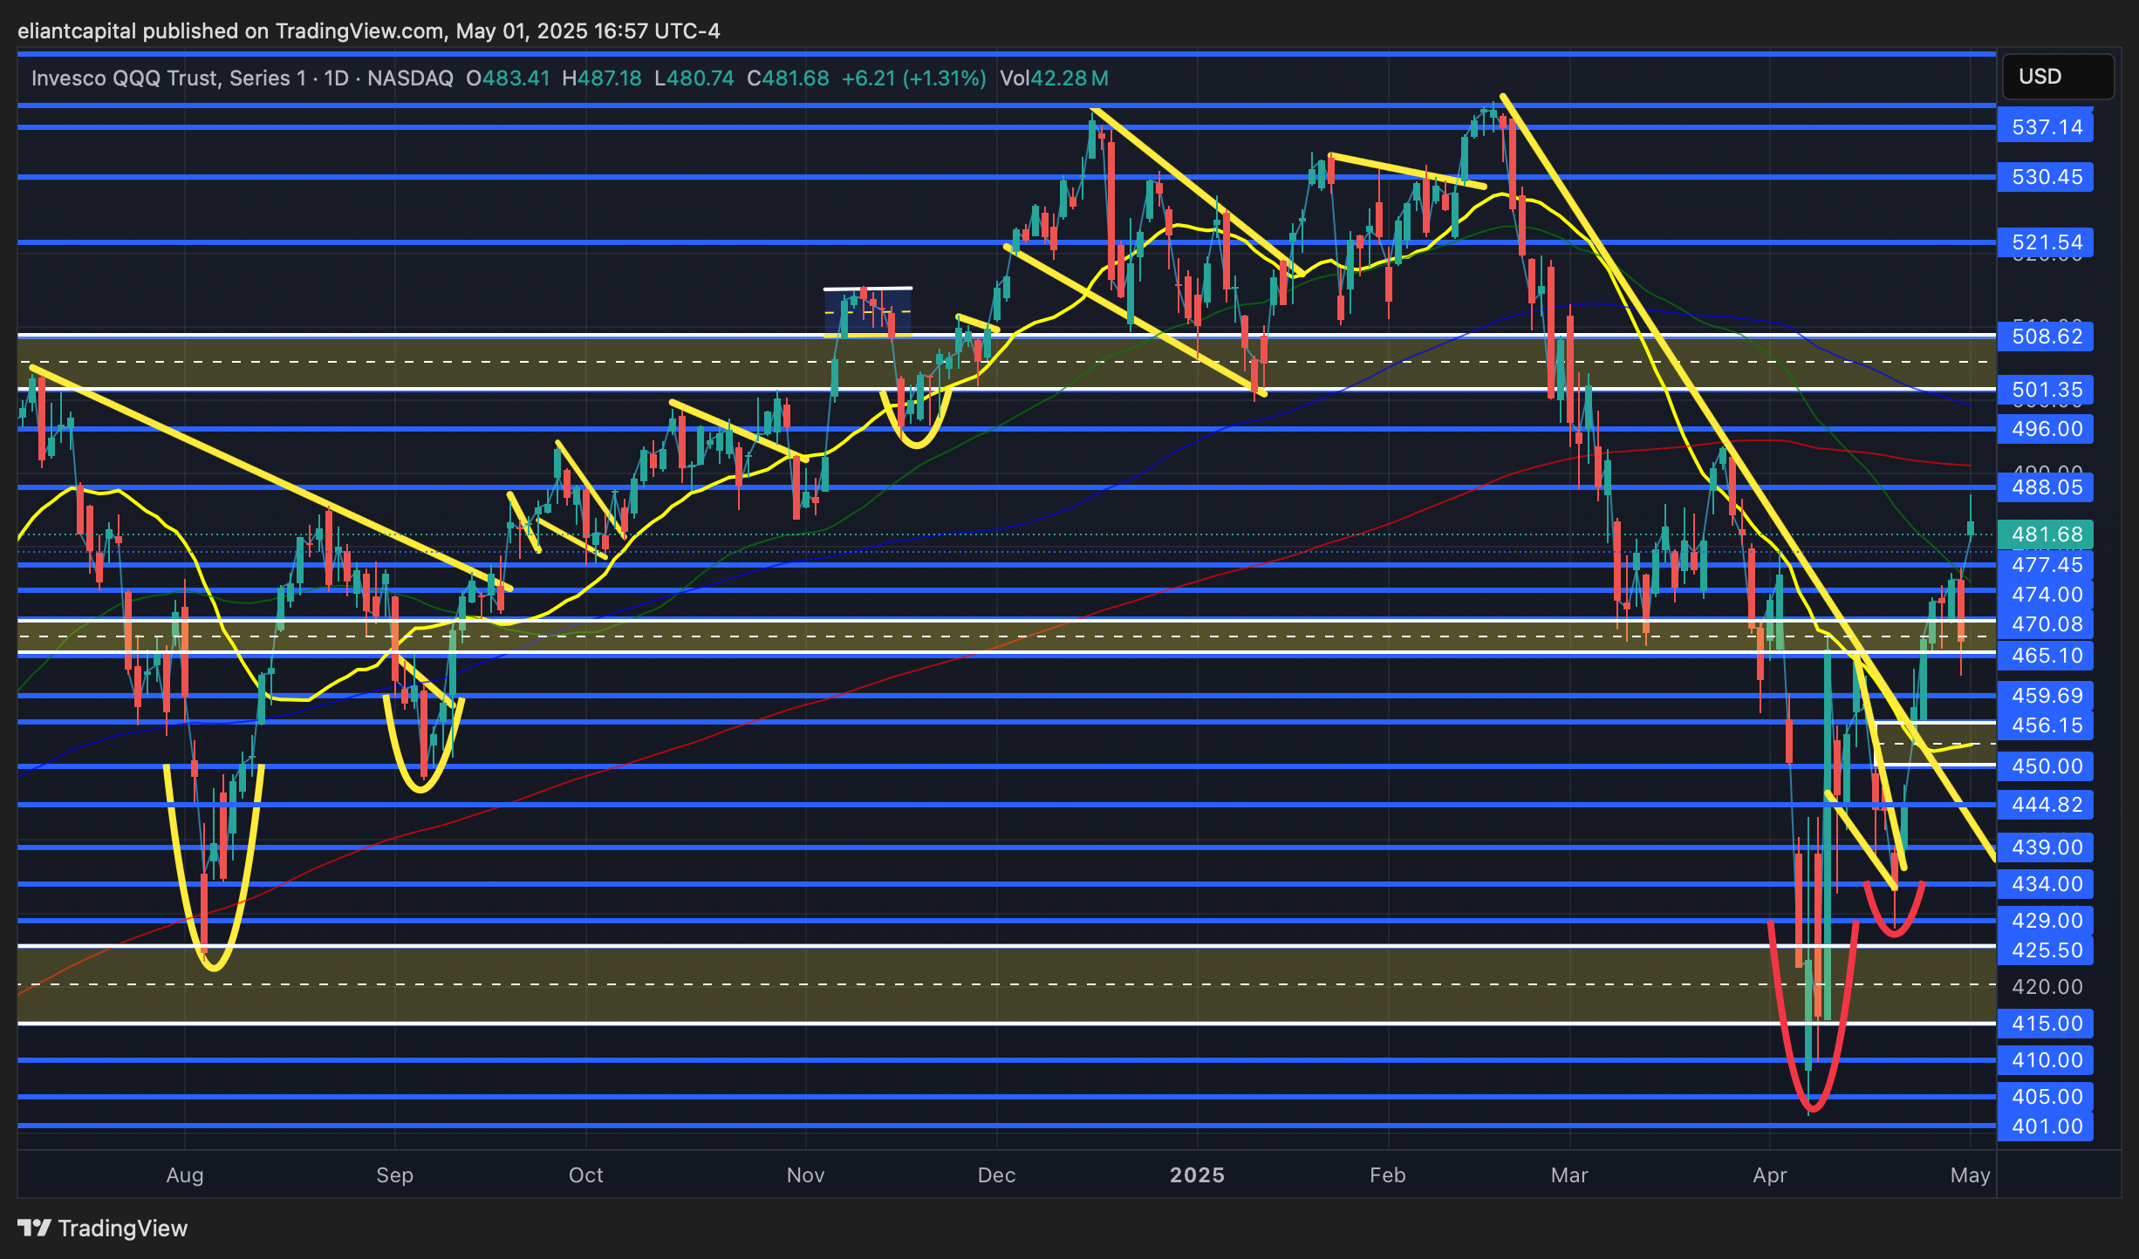Click the 537.14 price level label
The width and height of the screenshot is (2139, 1259).
pos(2046,127)
